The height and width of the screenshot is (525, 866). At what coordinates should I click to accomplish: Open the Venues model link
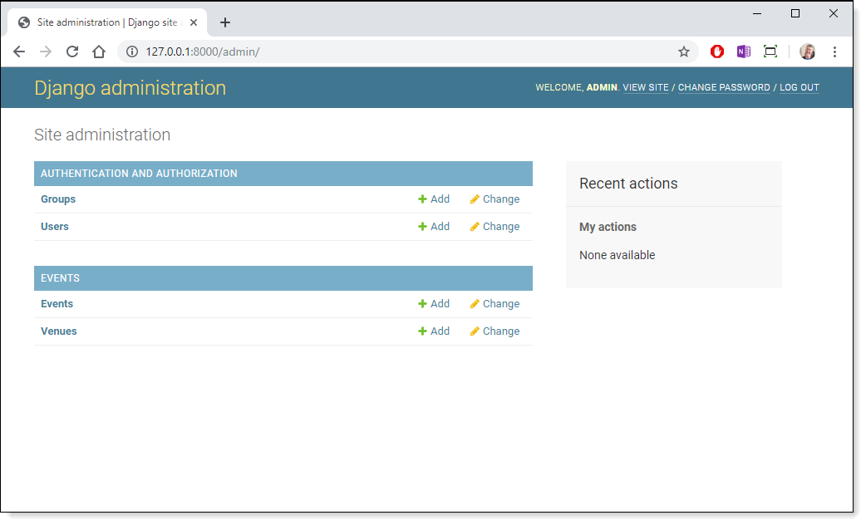pos(58,331)
